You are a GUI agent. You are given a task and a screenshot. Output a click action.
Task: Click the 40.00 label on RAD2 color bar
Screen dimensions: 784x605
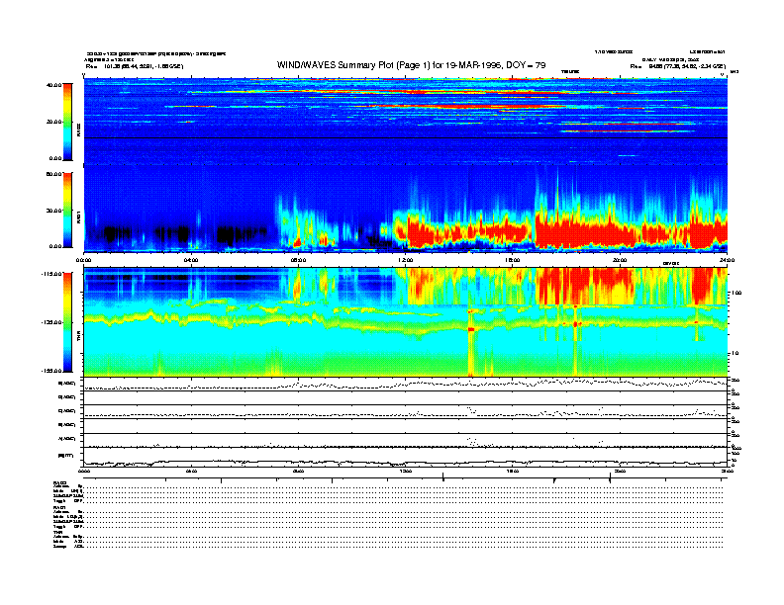[53, 85]
